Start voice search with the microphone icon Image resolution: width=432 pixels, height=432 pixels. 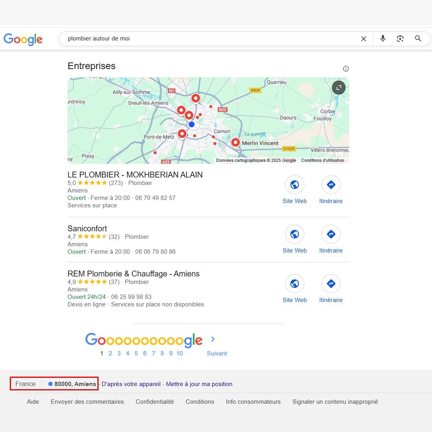pos(383,38)
